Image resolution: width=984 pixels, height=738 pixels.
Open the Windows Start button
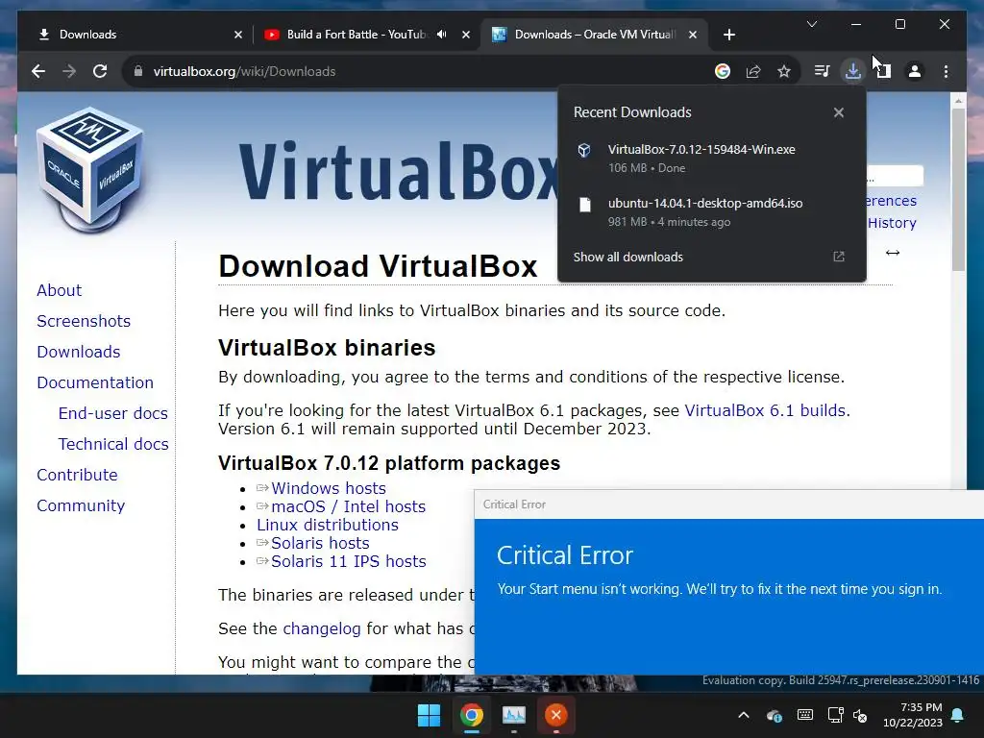pos(430,715)
